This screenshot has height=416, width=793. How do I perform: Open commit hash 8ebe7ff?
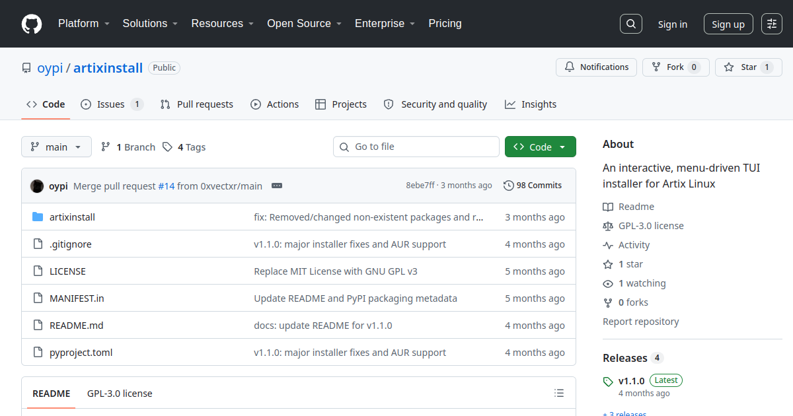(420, 186)
